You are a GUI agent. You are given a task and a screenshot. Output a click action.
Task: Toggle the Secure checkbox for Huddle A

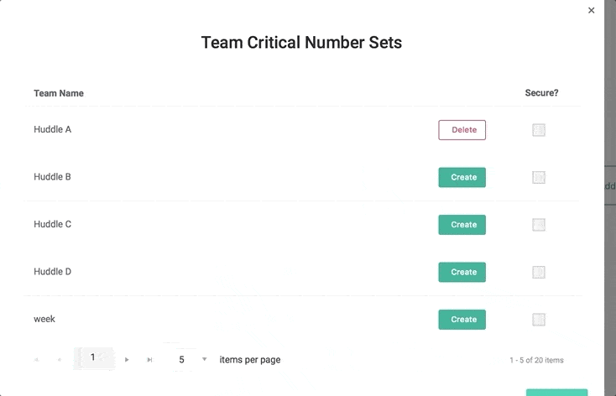tap(539, 130)
